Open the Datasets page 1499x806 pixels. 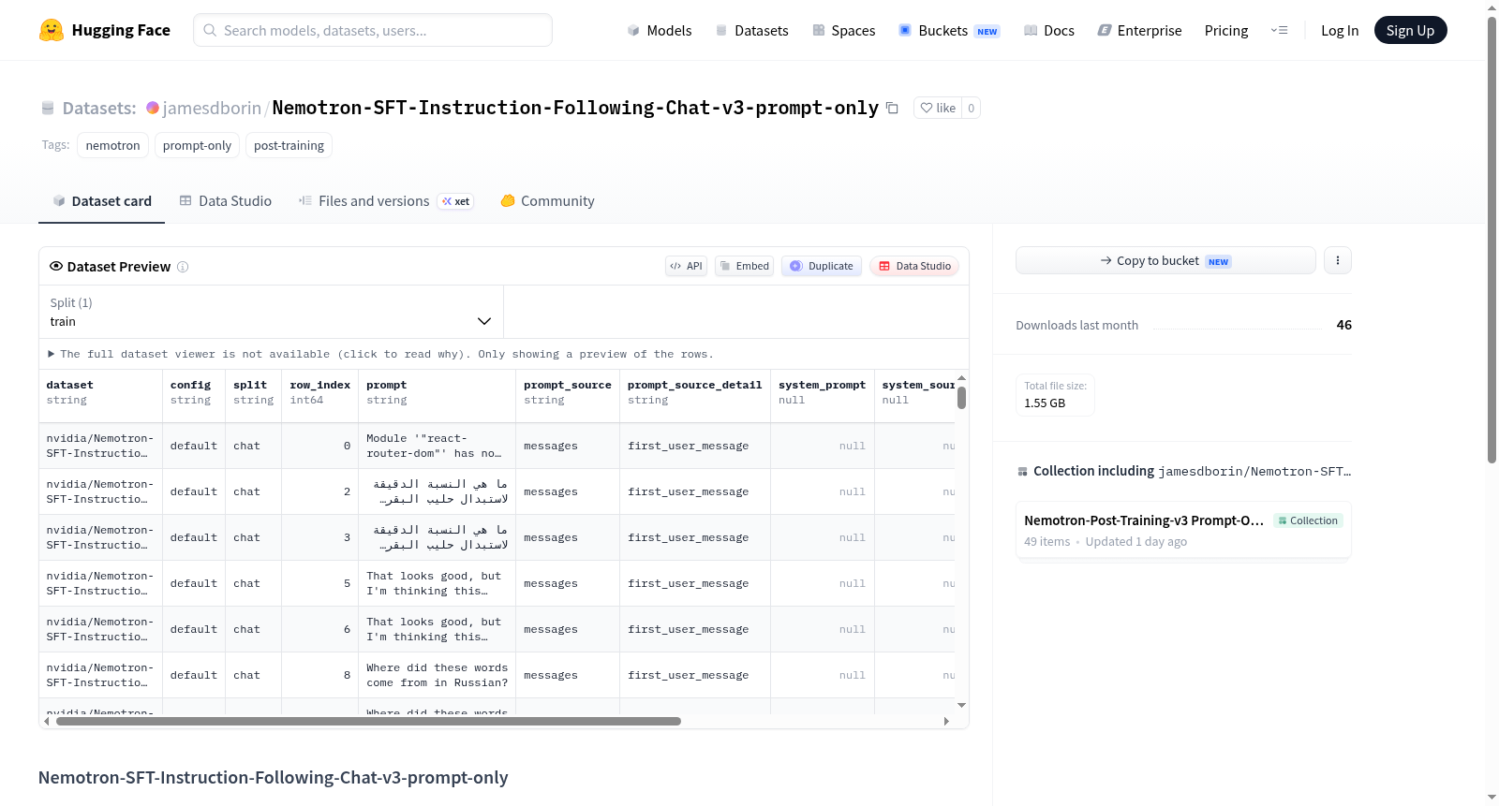point(752,30)
